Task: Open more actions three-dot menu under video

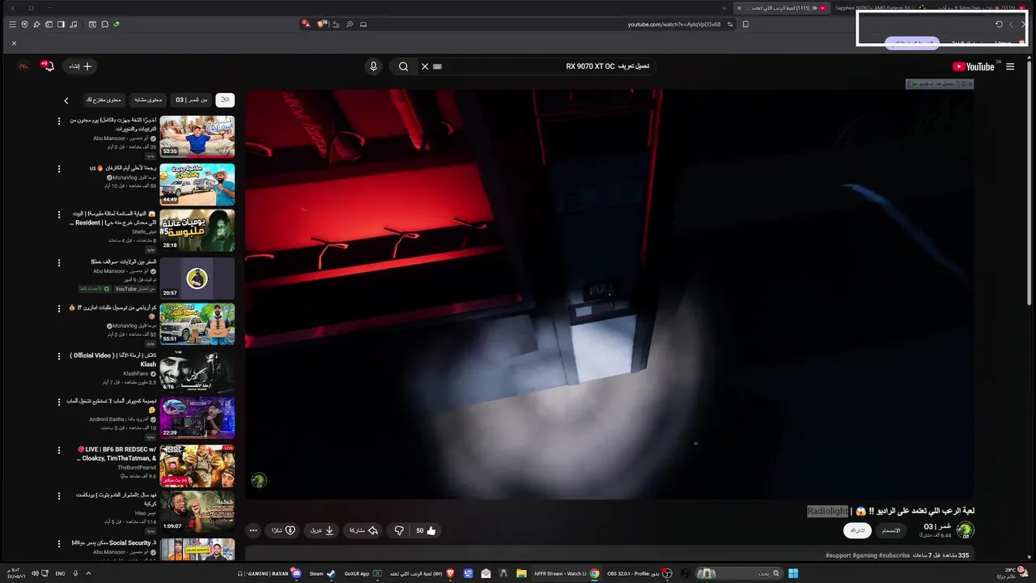Action: 253,530
